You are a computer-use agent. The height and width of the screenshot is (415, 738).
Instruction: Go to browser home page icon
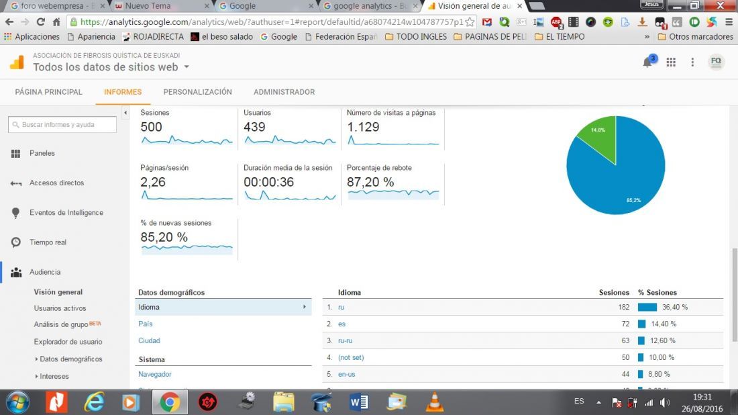click(x=56, y=21)
